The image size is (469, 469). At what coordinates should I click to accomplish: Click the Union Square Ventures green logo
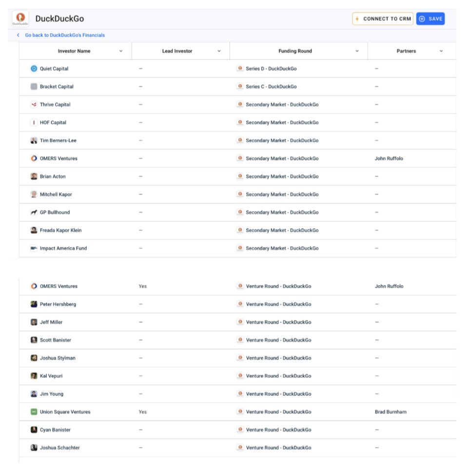pos(34,411)
